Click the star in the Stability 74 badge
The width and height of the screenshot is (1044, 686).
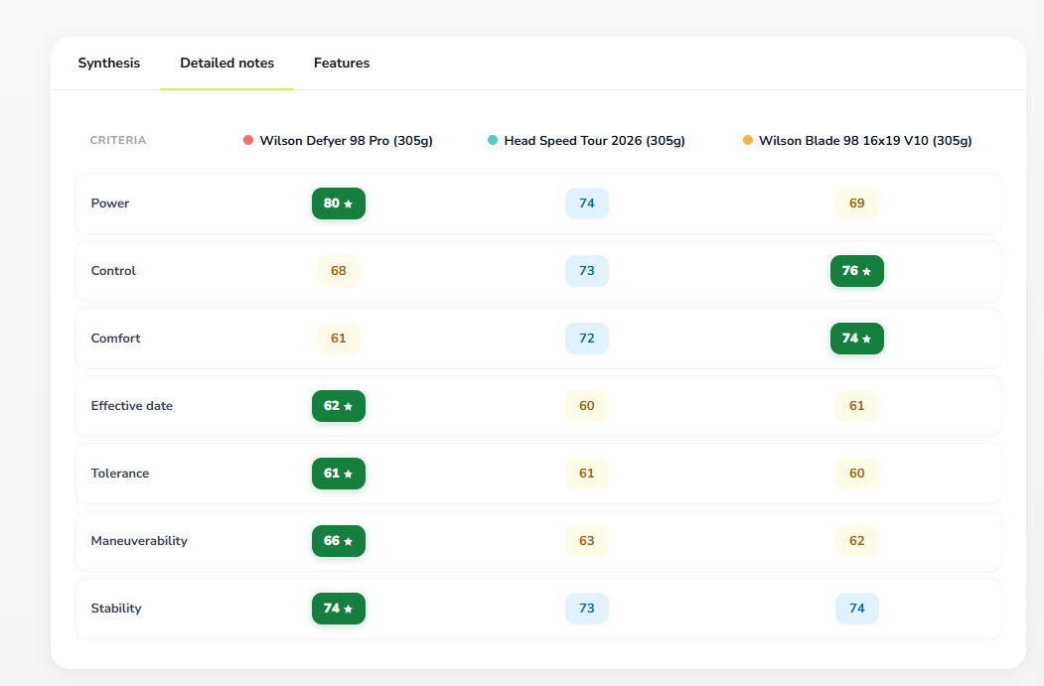pos(349,610)
